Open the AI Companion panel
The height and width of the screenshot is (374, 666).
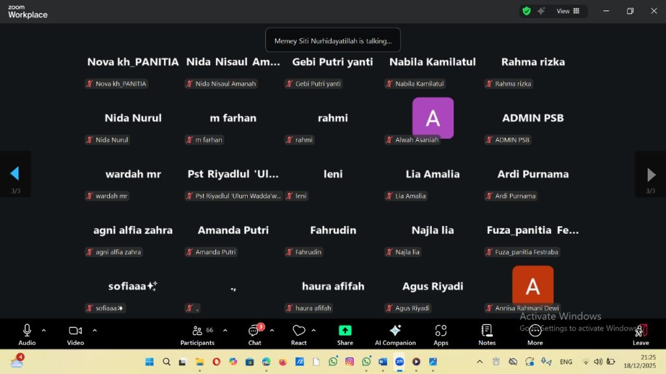click(x=395, y=334)
